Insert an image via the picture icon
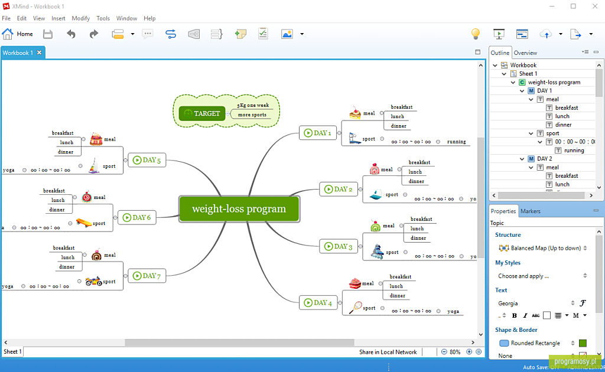 (287, 34)
